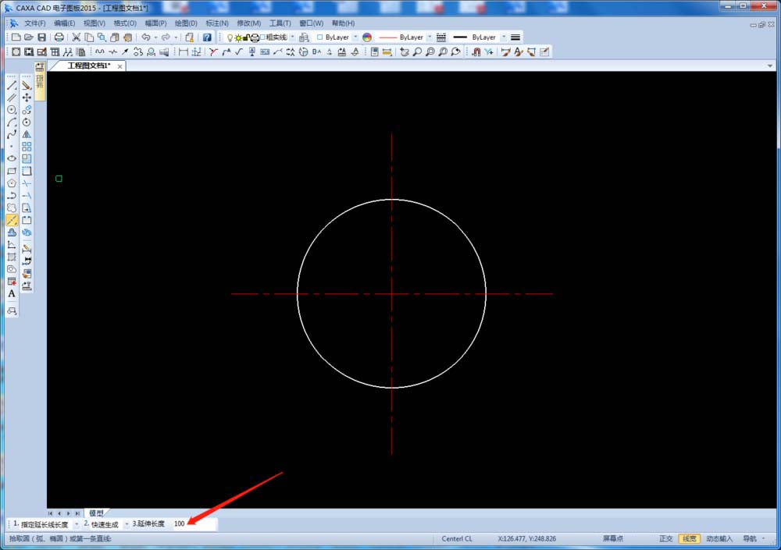Image resolution: width=781 pixels, height=550 pixels.
Task: Click the black line weight preview
Action: click(460, 37)
